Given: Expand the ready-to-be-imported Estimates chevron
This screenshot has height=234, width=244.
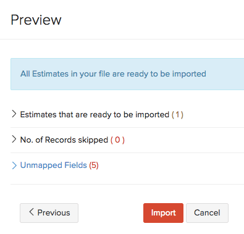Looking at the screenshot, I should pos(14,114).
